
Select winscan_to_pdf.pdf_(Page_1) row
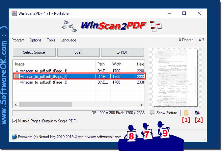[x=79, y=71]
